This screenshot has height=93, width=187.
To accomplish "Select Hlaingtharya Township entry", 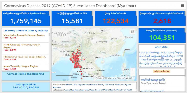I will click(25, 58).
